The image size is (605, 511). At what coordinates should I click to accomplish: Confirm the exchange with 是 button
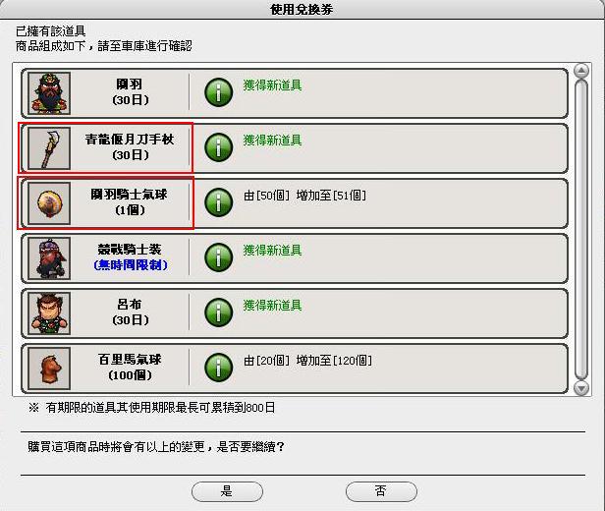click(x=227, y=491)
